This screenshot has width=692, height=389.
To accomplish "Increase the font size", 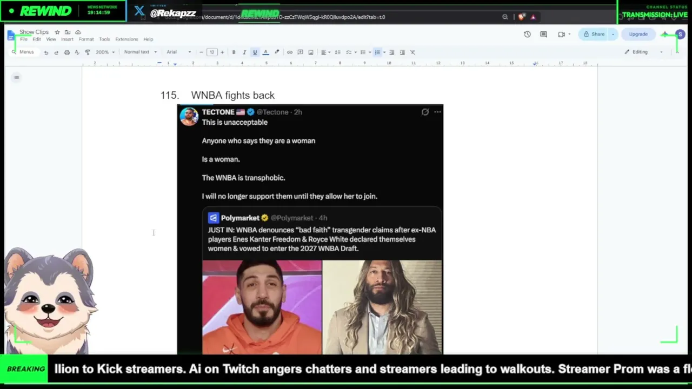I will click(222, 52).
